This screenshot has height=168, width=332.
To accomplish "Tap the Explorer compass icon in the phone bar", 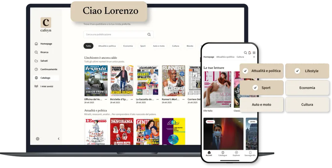I will click(236, 153).
